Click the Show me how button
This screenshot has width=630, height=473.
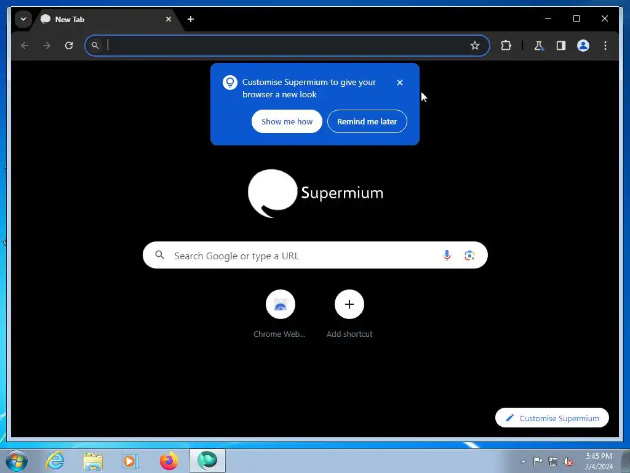(287, 121)
